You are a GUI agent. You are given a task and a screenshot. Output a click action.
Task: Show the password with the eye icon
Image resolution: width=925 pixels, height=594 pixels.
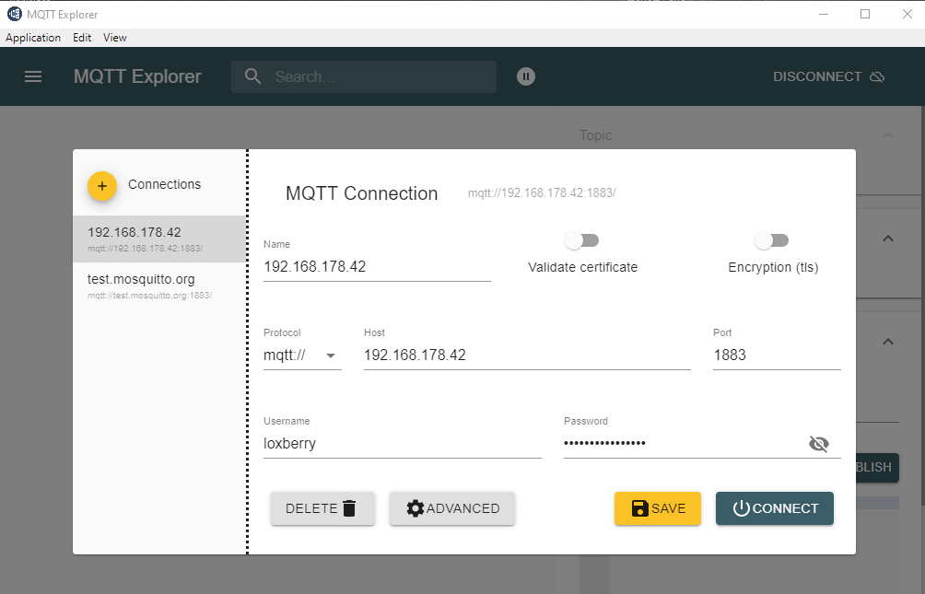coord(819,444)
